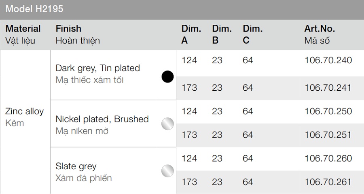This screenshot has height=194, width=364.
Task: Click the Nickel plated Brushed finish swatch
Action: point(167,124)
